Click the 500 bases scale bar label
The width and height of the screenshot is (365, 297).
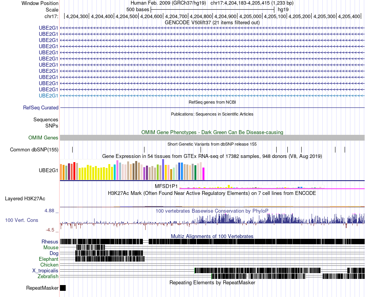[x=138, y=10]
